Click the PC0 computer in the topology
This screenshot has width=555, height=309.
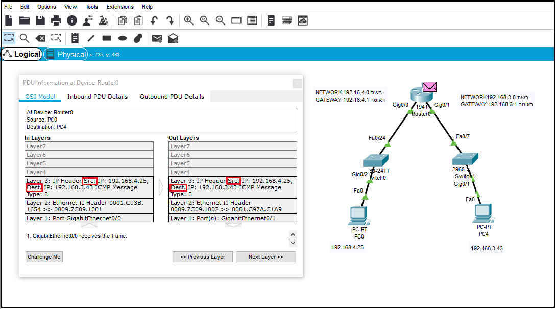point(359,216)
